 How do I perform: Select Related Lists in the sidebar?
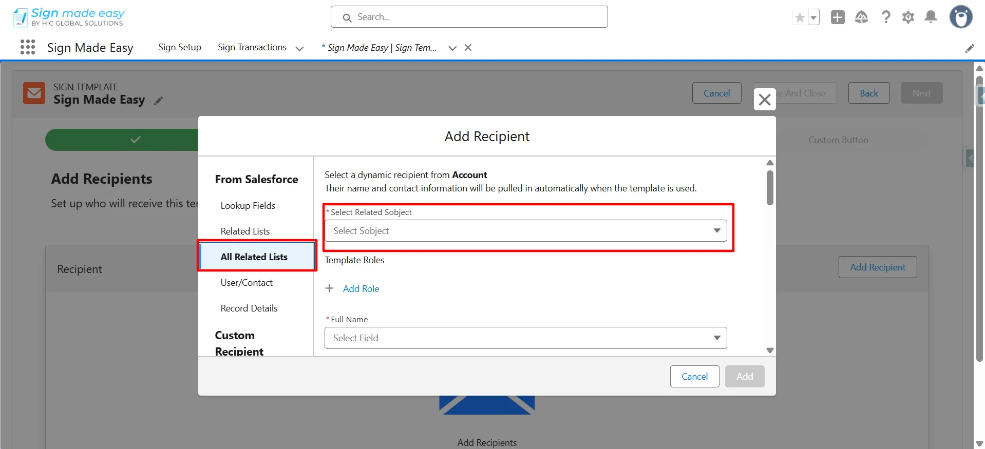(245, 231)
